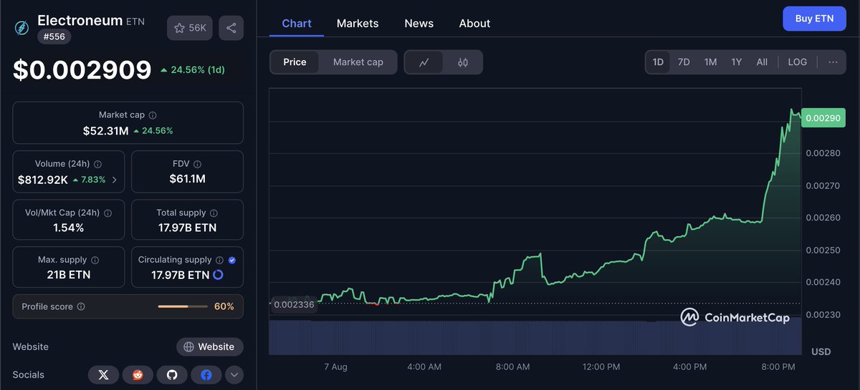Click Max. supply info icon
Screen dimensions: 860x390
pos(95,260)
